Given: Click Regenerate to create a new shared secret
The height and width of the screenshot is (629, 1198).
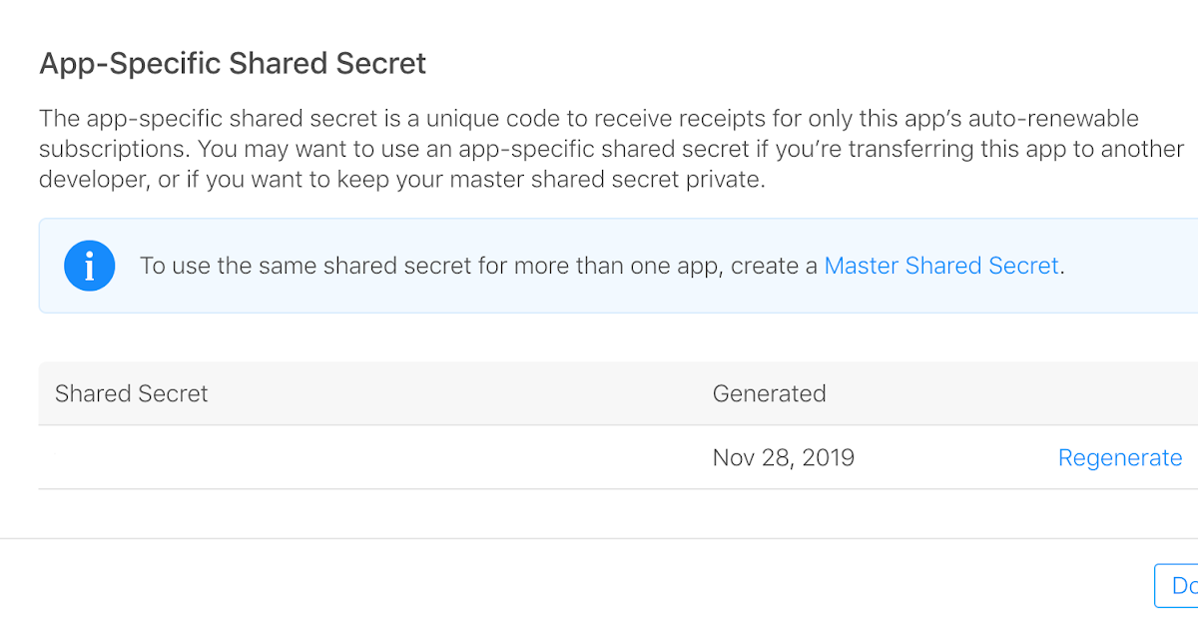Looking at the screenshot, I should 1120,457.
